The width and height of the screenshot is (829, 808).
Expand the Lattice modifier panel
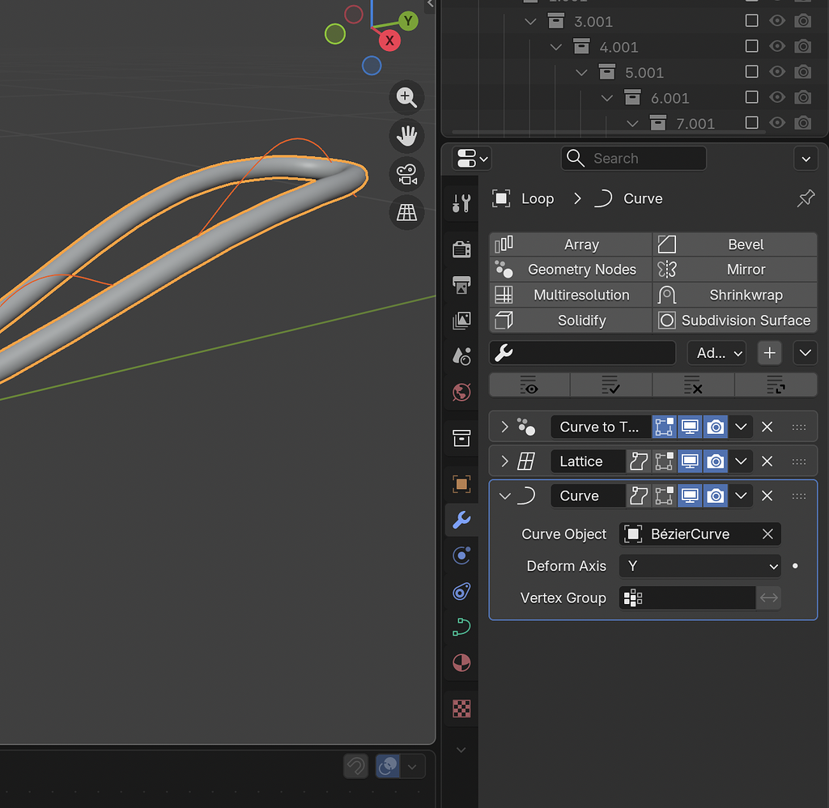pyautogui.click(x=504, y=461)
